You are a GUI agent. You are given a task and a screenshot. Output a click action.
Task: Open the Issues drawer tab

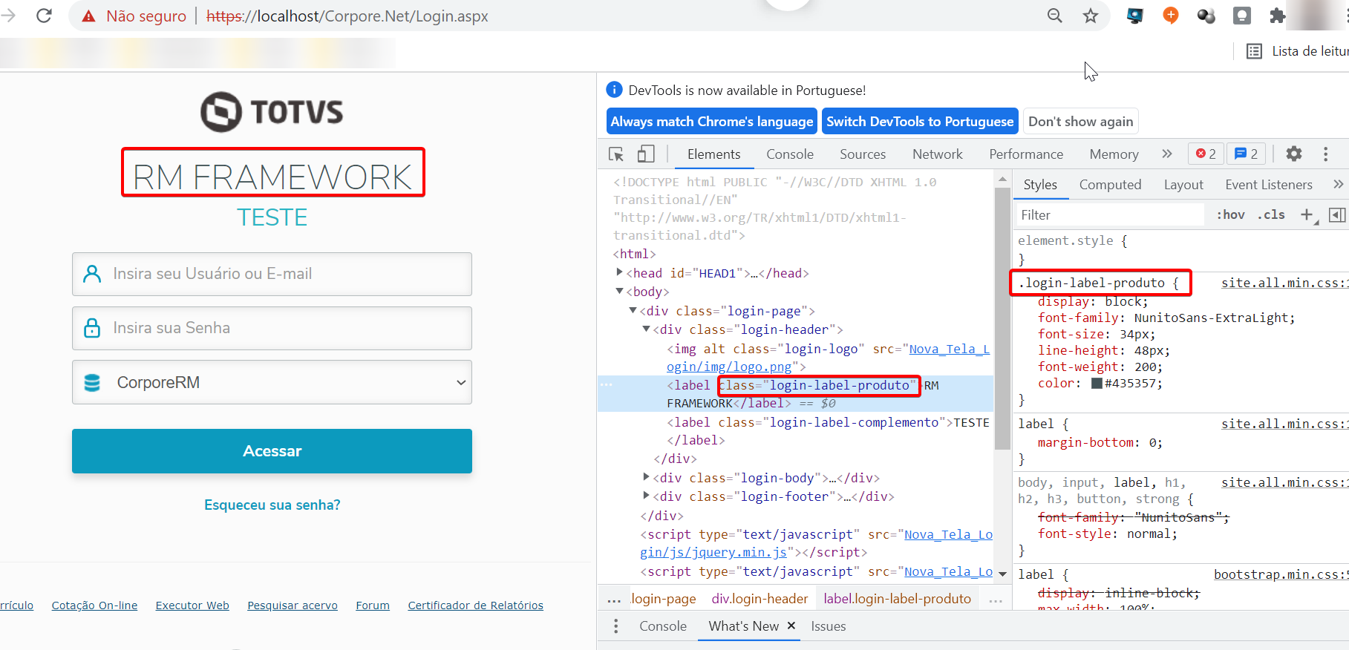[x=829, y=626]
